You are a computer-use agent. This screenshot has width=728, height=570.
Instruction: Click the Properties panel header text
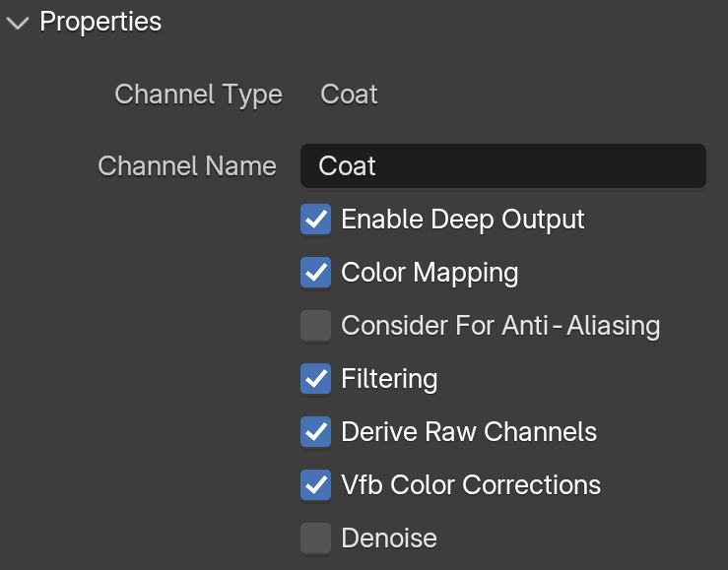[100, 22]
